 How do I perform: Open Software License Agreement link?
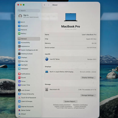click(62, 105)
